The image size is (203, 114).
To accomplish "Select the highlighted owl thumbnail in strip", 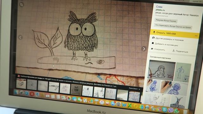I will [76, 90].
